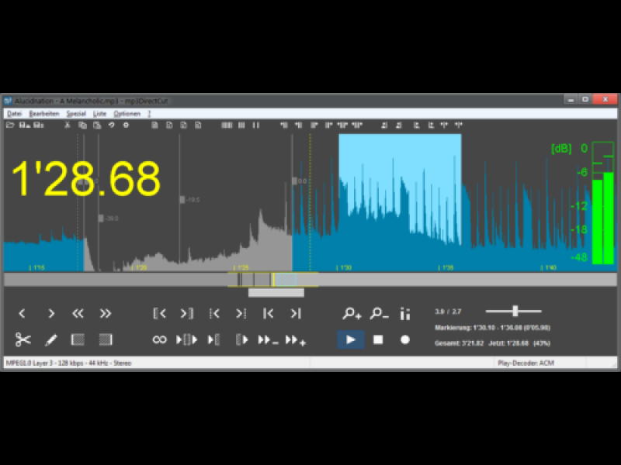621x465 pixels.
Task: Click double right arrow fast forward
Action: [106, 314]
